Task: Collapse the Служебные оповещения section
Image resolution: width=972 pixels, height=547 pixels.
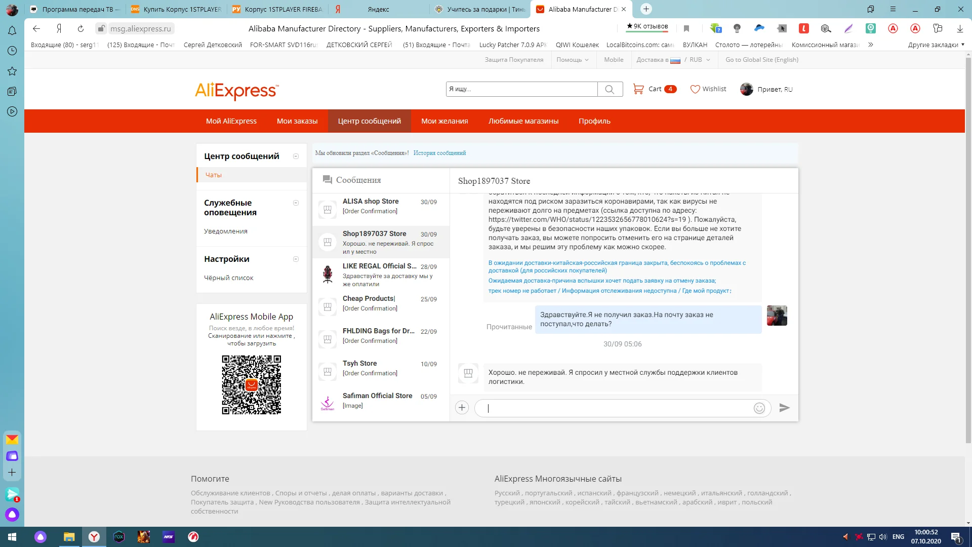Action: point(296,203)
